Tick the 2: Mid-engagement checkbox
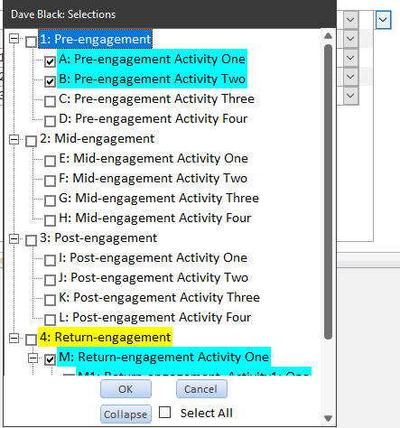The height and width of the screenshot is (428, 400). coord(31,141)
